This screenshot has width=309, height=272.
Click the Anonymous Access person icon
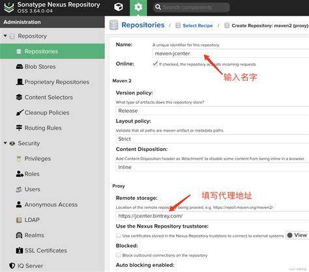[19, 204]
